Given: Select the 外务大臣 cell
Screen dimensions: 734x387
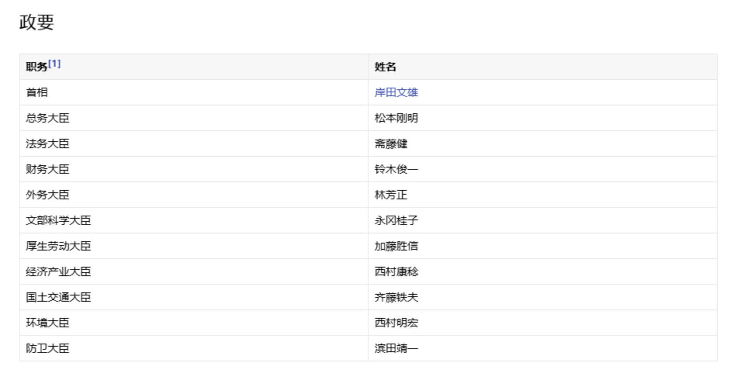Looking at the screenshot, I should [194, 195].
